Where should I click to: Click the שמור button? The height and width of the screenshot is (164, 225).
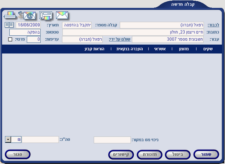[206, 155]
